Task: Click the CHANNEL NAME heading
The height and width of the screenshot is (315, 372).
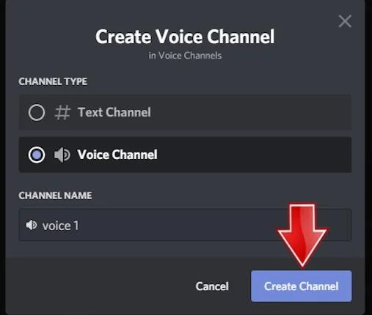Action: (x=55, y=196)
